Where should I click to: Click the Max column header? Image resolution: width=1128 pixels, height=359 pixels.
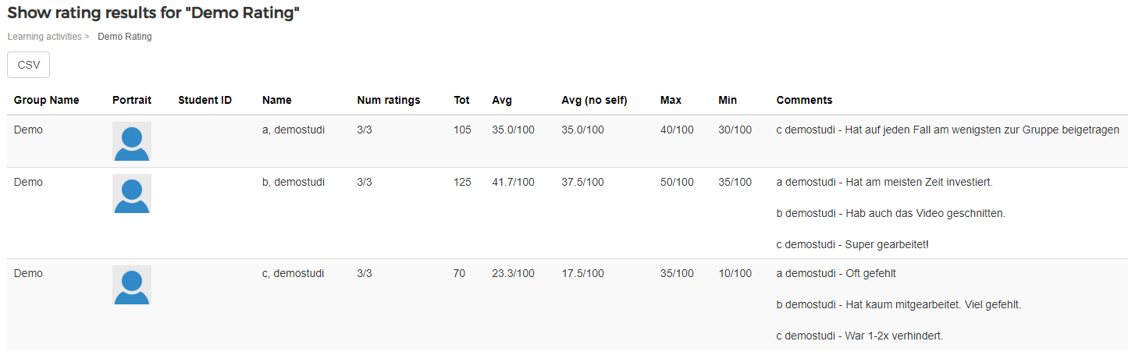(671, 100)
